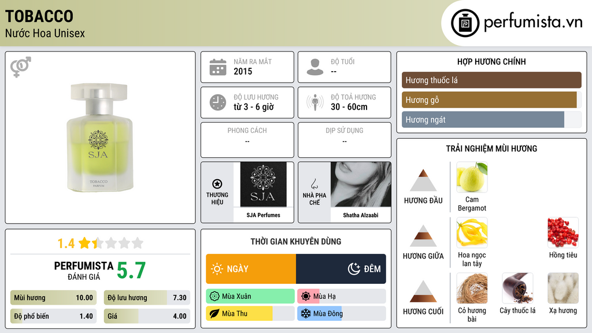Click the sillage value 30 - 60cm
592x333 pixels.
click(x=349, y=107)
